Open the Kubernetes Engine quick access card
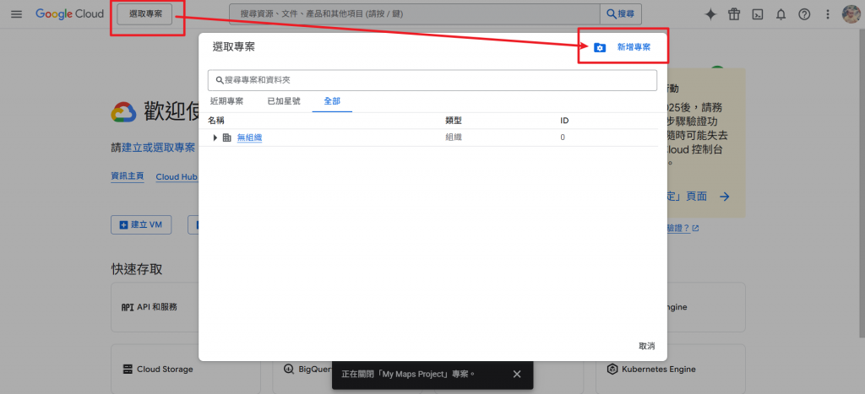 (670, 370)
